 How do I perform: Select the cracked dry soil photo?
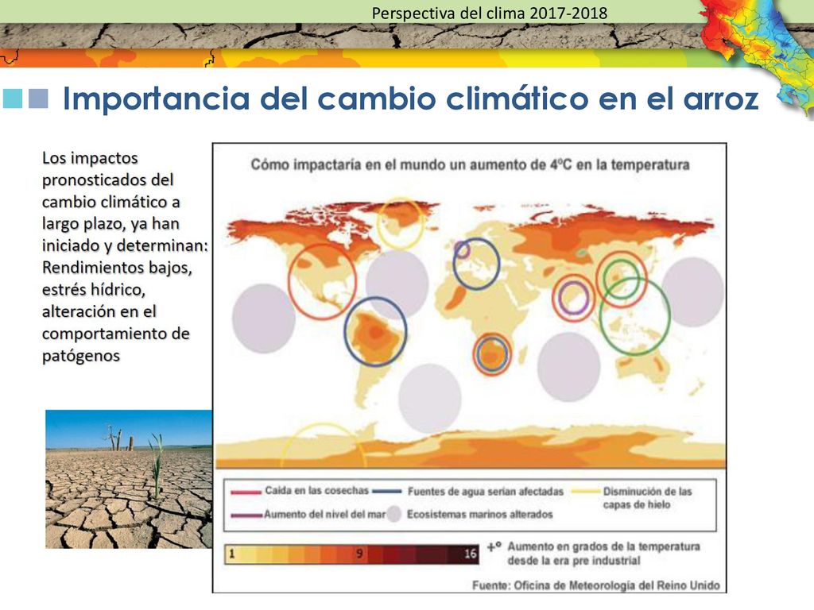tap(129, 479)
